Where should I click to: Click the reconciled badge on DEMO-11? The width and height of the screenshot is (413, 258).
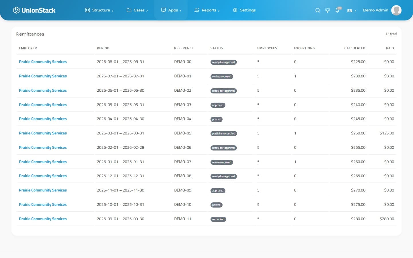[218, 219]
